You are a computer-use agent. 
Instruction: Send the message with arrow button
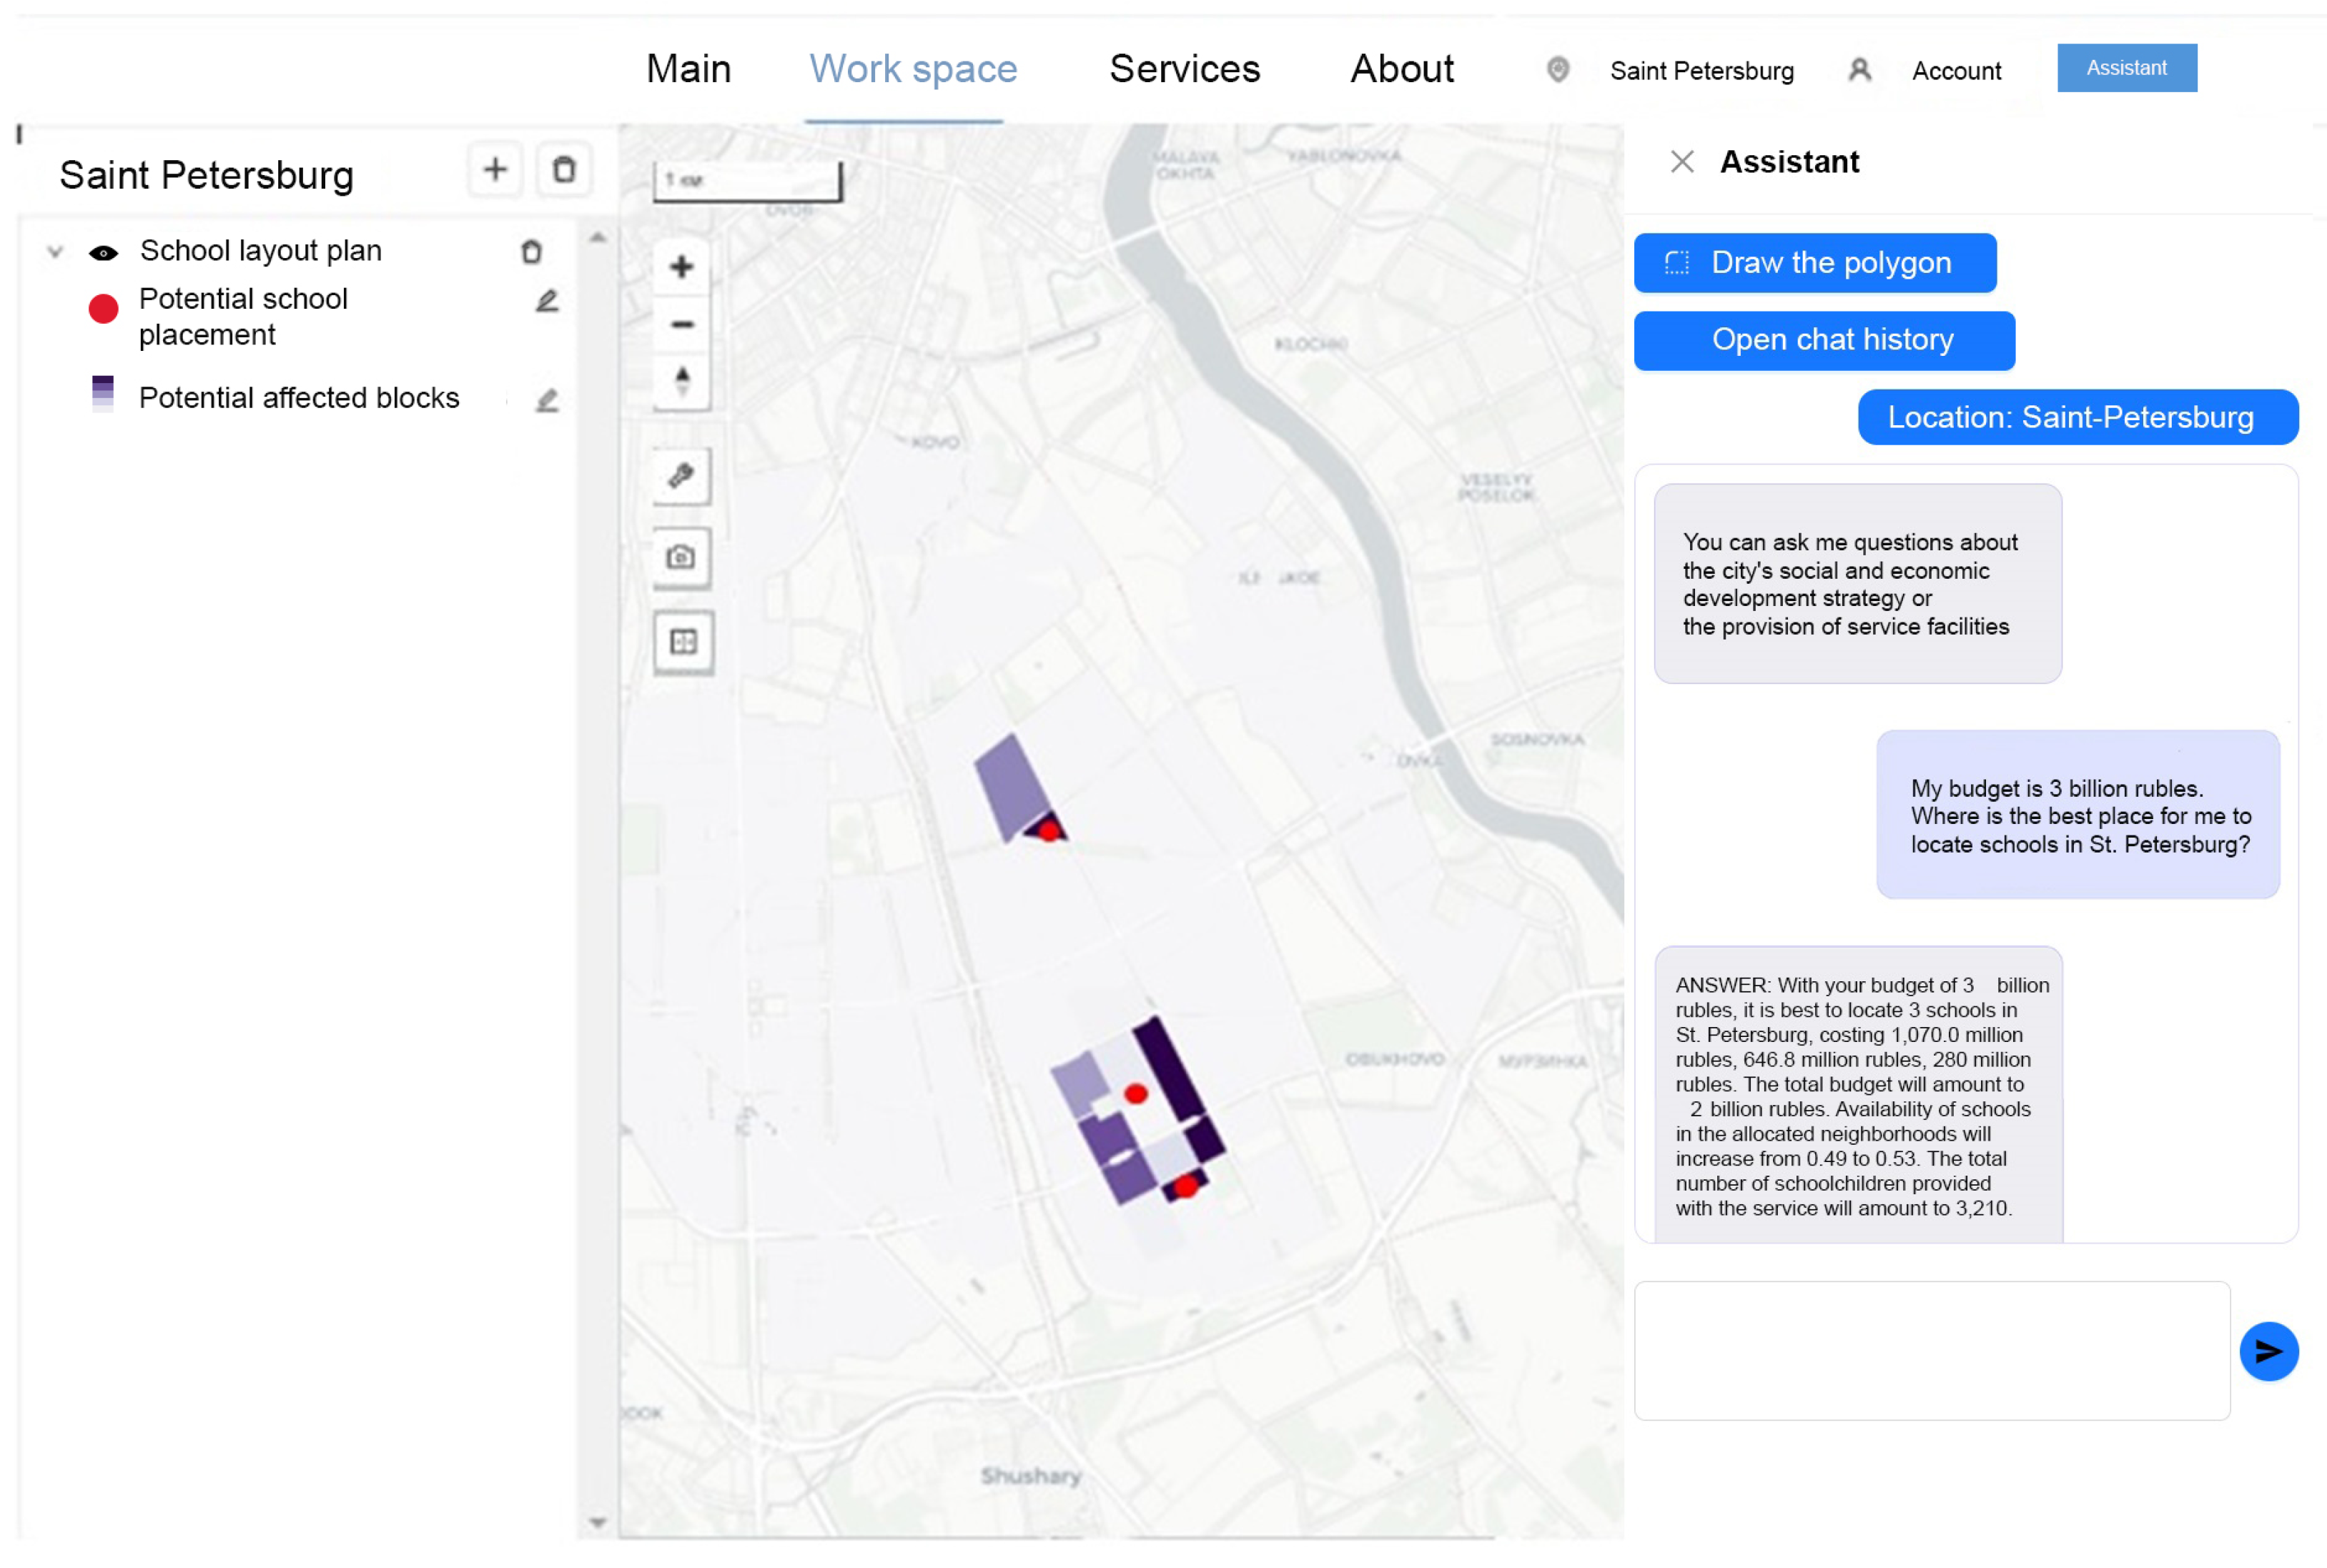2268,1352
